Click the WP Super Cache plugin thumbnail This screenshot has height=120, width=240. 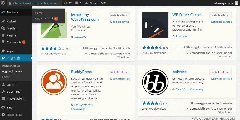click(x=155, y=25)
